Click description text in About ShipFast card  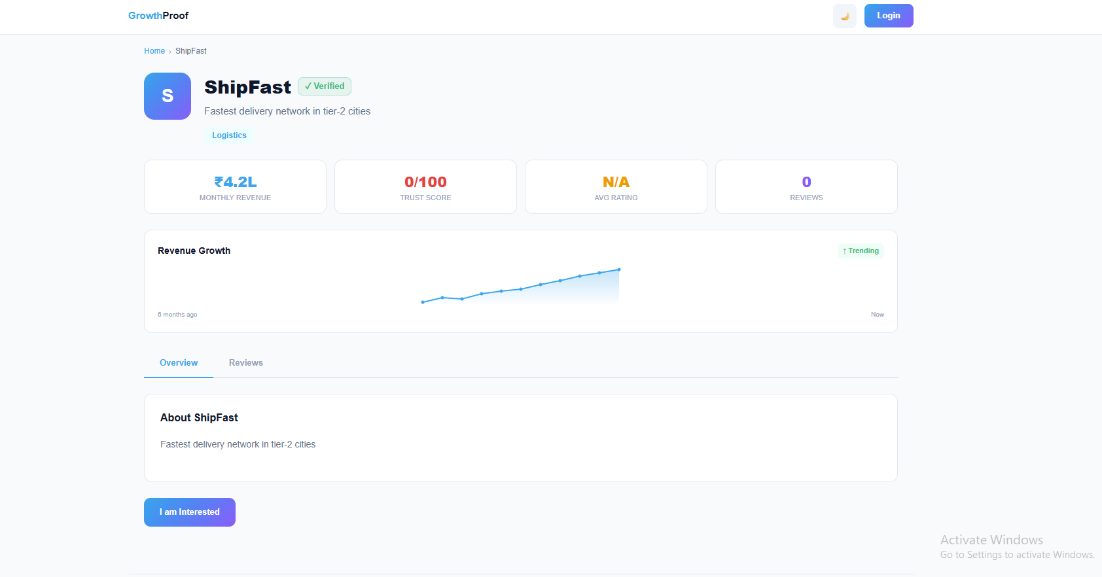[x=238, y=444]
